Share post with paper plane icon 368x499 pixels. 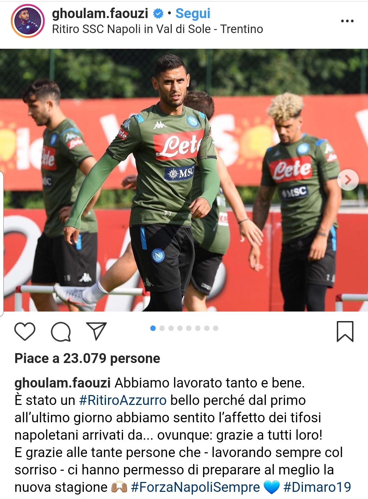tap(96, 331)
